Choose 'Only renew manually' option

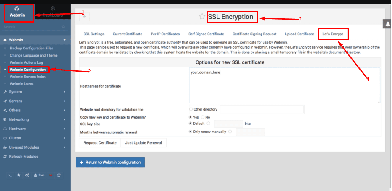[x=191, y=132]
